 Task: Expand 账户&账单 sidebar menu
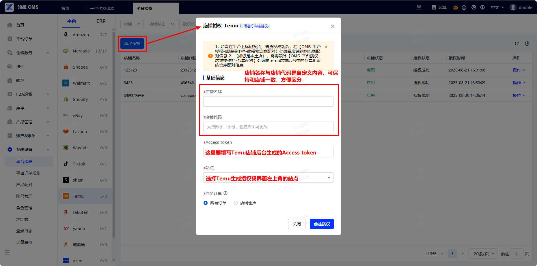[x=29, y=136]
